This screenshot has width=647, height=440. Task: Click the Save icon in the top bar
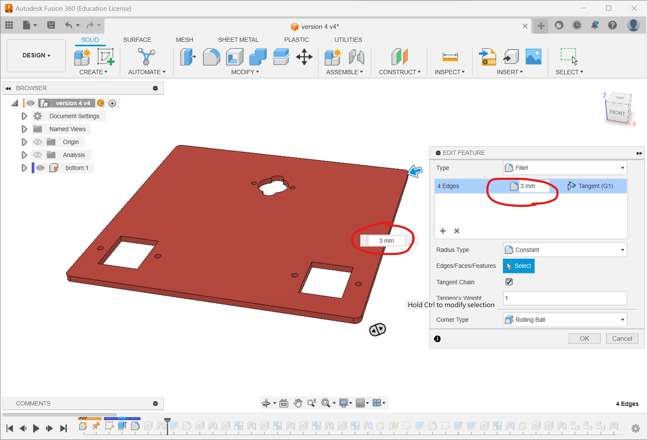[x=51, y=25]
